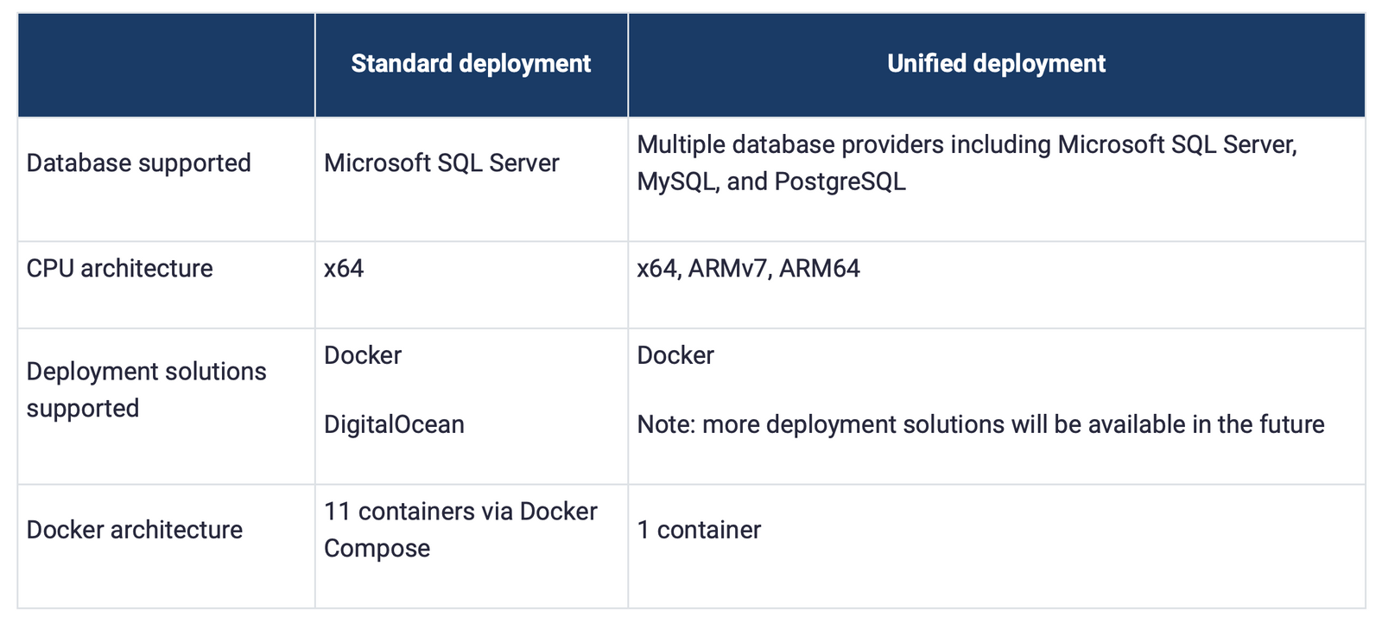Click the DigitalOcean entry
Image resolution: width=1382 pixels, height=624 pixels.
click(394, 424)
